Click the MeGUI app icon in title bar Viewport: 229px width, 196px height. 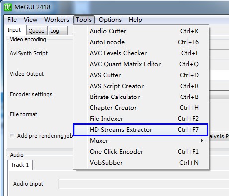8,7
